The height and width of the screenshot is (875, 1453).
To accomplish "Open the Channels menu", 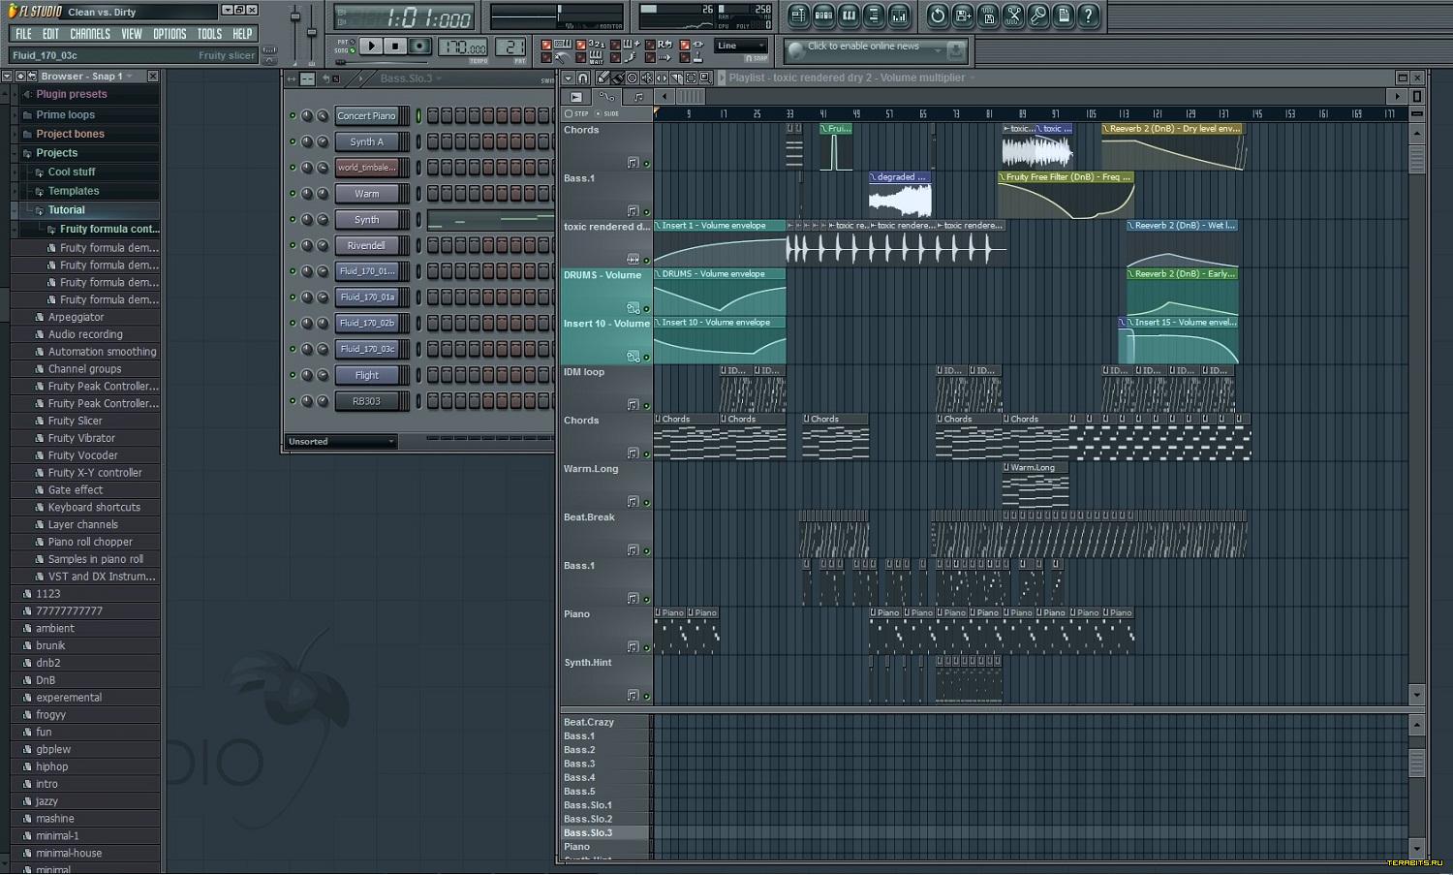I will [x=90, y=34].
